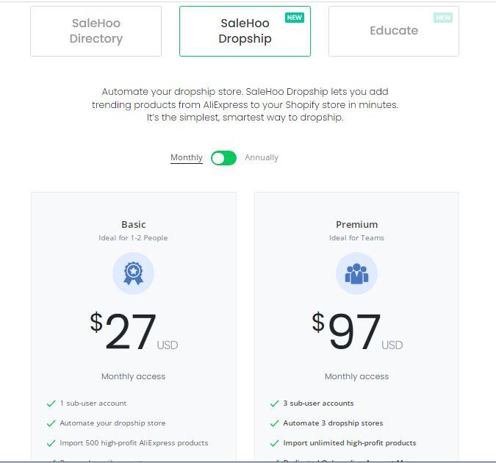Image resolution: width=496 pixels, height=463 pixels.
Task: Click checkmark beside Automate 3 dropship stores
Action: coord(275,423)
